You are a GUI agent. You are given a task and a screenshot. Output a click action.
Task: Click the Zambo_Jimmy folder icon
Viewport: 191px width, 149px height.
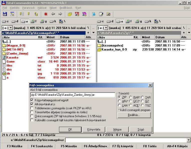point(4,53)
